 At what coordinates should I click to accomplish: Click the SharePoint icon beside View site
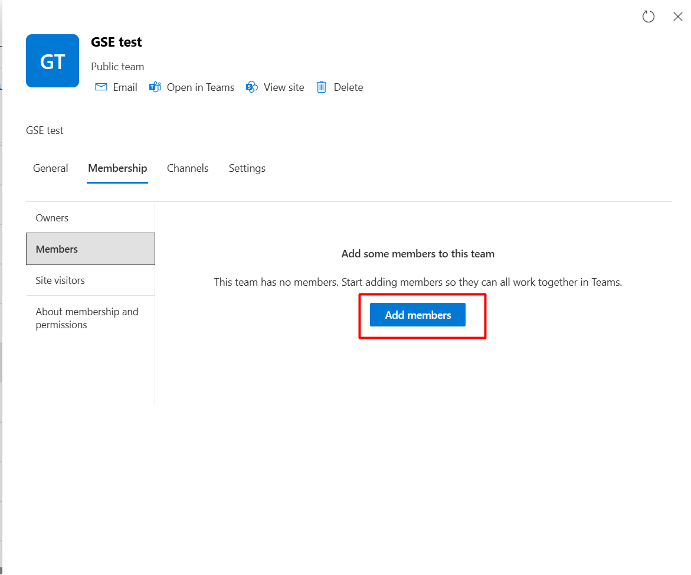coord(252,87)
